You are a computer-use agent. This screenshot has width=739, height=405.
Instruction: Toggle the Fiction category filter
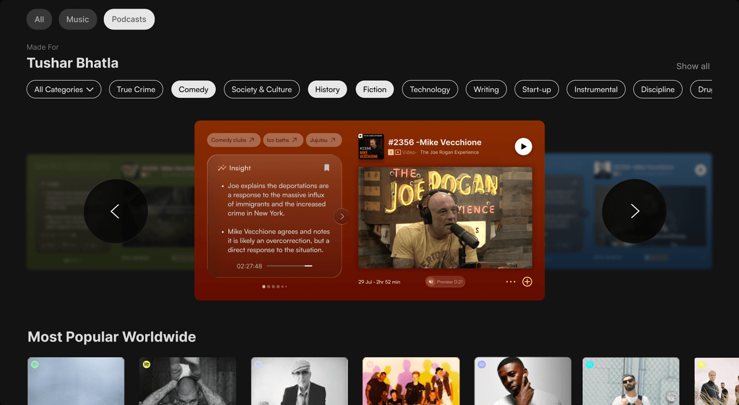click(x=375, y=89)
